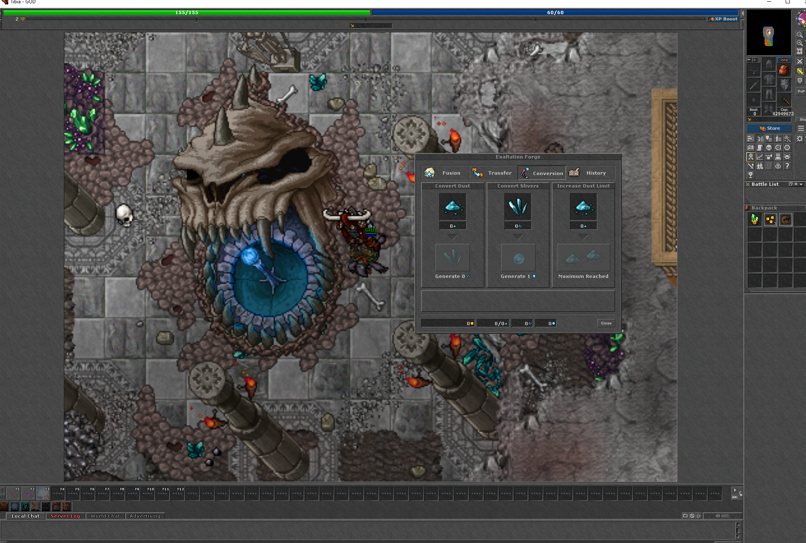Click the Battle List new window icon
Screen dimensions: 806x543
(x=791, y=184)
